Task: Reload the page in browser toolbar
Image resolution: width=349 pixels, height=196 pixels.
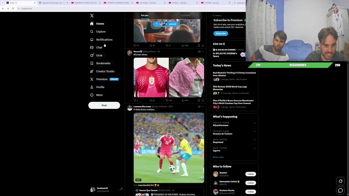Action: (x=13, y=9)
